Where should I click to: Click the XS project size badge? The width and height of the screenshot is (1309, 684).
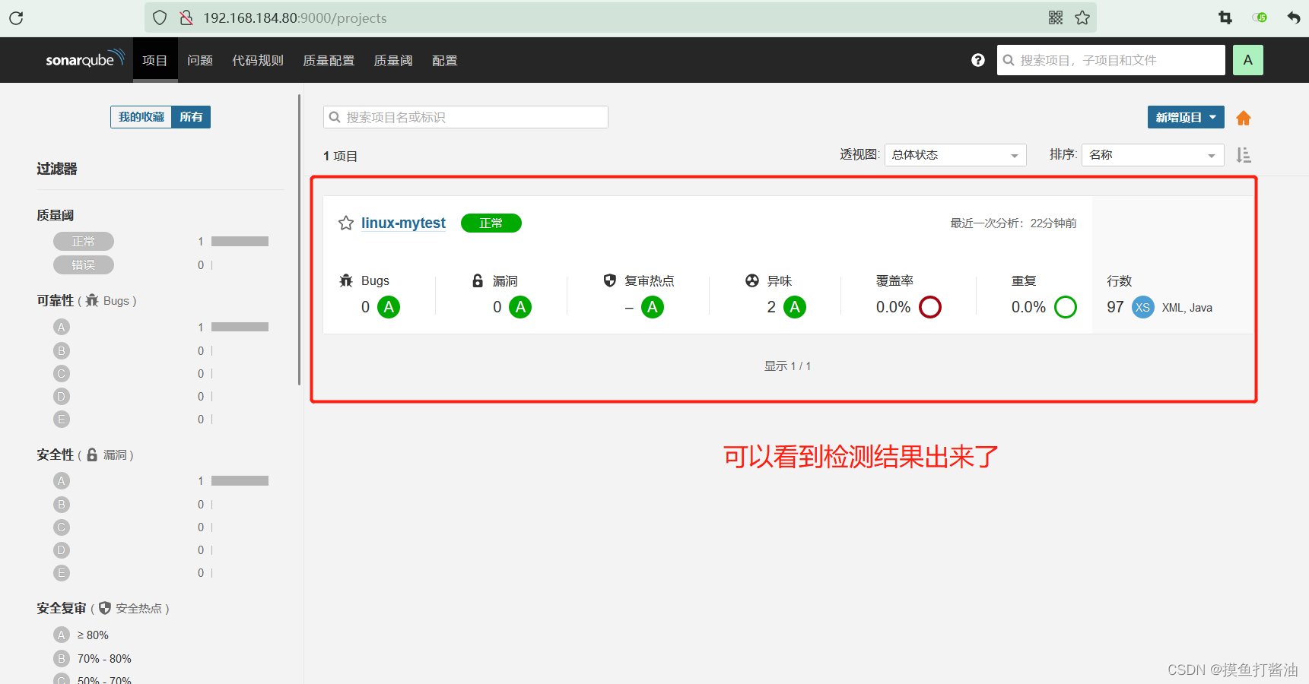1143,308
